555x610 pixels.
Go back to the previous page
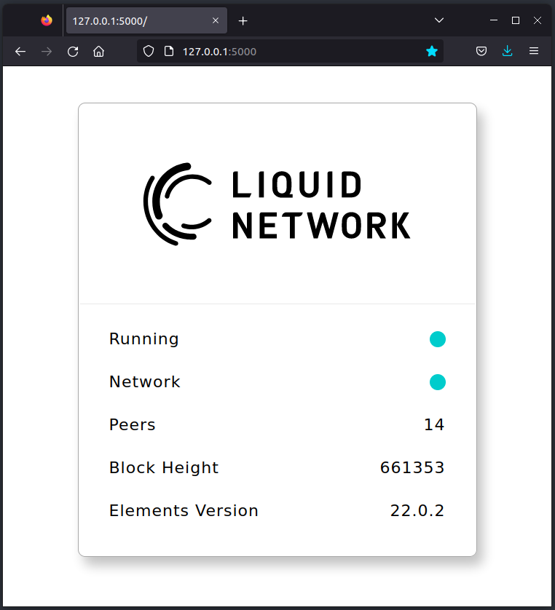point(20,52)
